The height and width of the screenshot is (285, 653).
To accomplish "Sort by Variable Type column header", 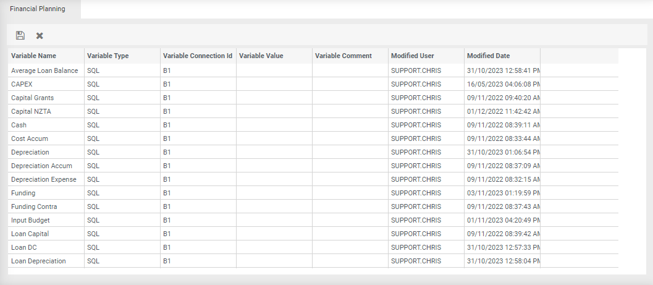I will (107, 56).
